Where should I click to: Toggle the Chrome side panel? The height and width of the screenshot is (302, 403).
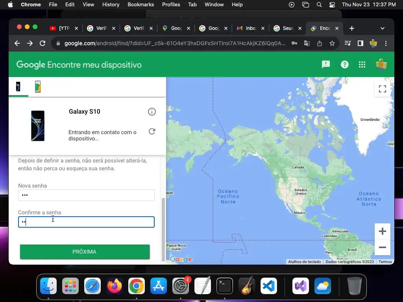(360, 43)
